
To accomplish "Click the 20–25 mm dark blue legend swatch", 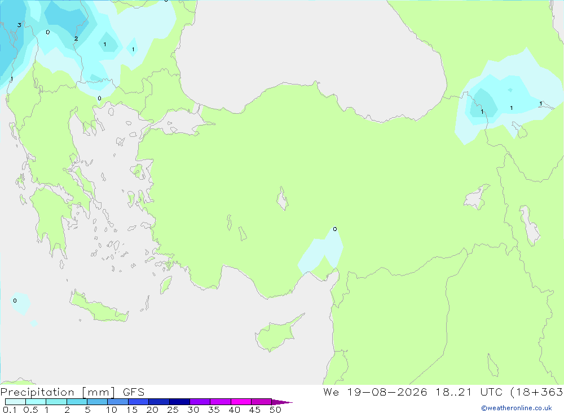I will click(158, 402).
